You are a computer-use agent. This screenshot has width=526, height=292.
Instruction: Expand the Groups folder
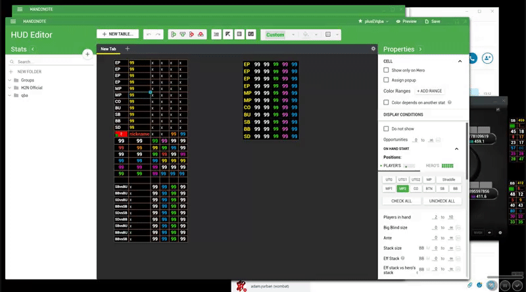[x=10, y=80]
